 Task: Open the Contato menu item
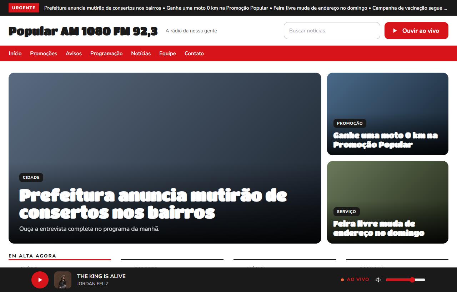pos(194,53)
